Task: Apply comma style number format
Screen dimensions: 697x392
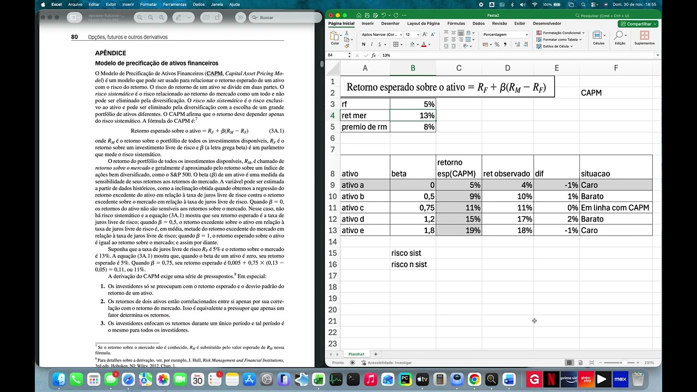Action: coord(505,44)
